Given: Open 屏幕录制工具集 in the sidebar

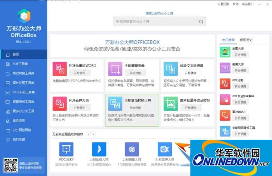Looking at the screenshot, I should (24, 102).
